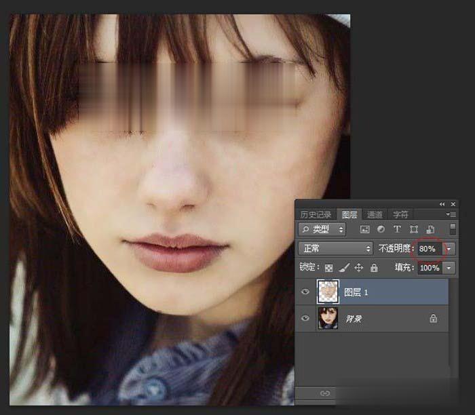Click link layers icon at panel bottom
This screenshot has width=475, height=415.
[325, 393]
